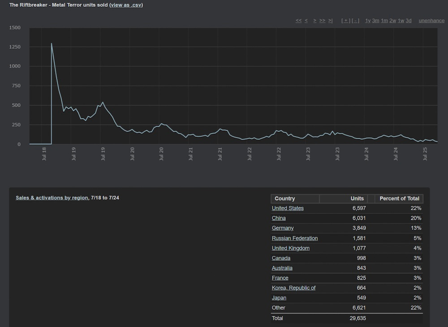Set chart range to 1y
The width and height of the screenshot is (448, 327).
coord(368,21)
